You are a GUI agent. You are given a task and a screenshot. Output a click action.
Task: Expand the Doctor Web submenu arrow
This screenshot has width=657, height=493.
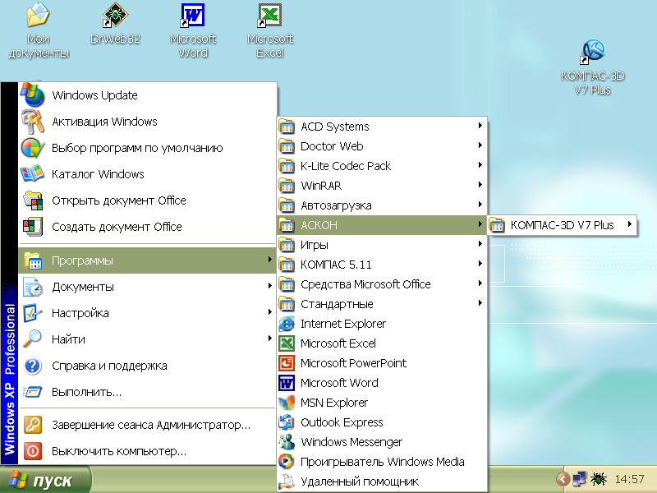click(x=480, y=145)
